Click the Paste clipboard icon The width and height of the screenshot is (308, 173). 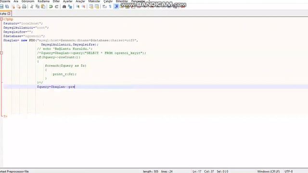pyautogui.click(x=43, y=7)
